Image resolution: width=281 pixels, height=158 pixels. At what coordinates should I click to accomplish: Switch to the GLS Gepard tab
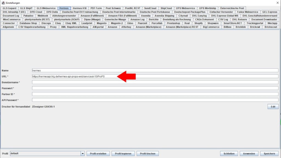(10, 8)
